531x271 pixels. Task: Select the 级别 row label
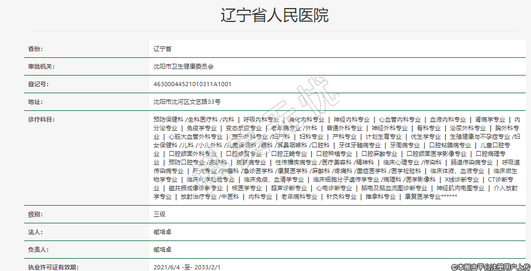(35, 214)
